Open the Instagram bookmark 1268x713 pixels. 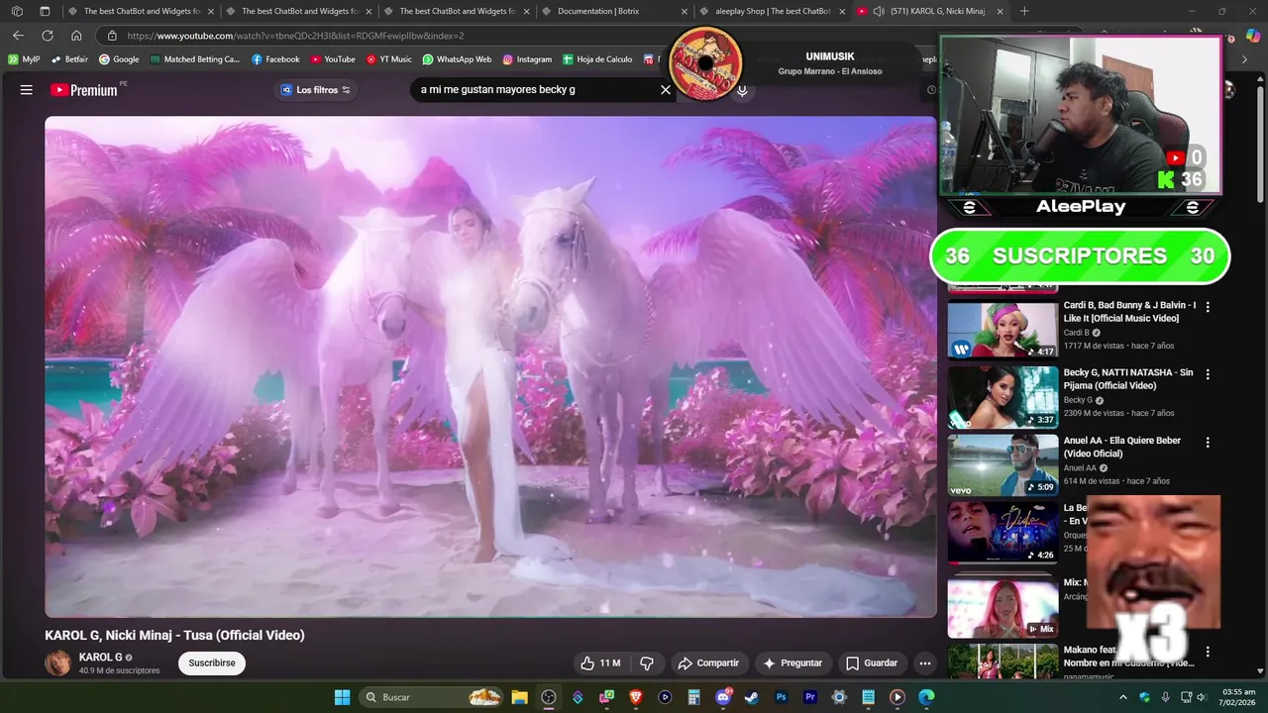pyautogui.click(x=527, y=59)
